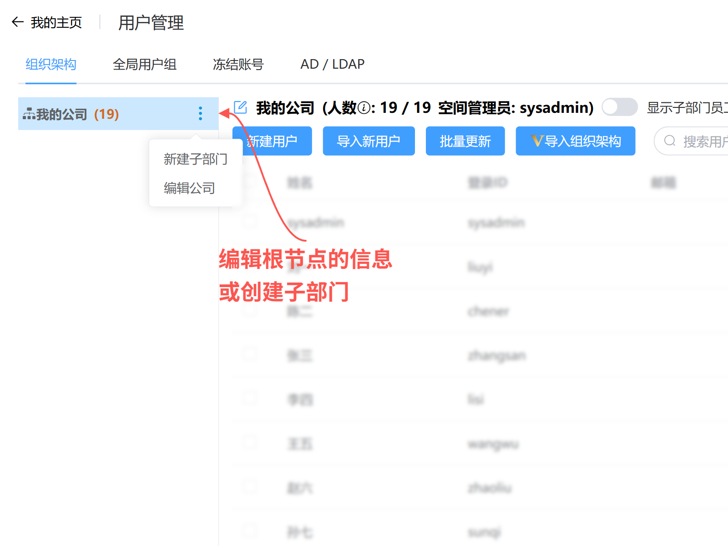Click the edit pencil icon beside 我的公司 title

point(240,107)
